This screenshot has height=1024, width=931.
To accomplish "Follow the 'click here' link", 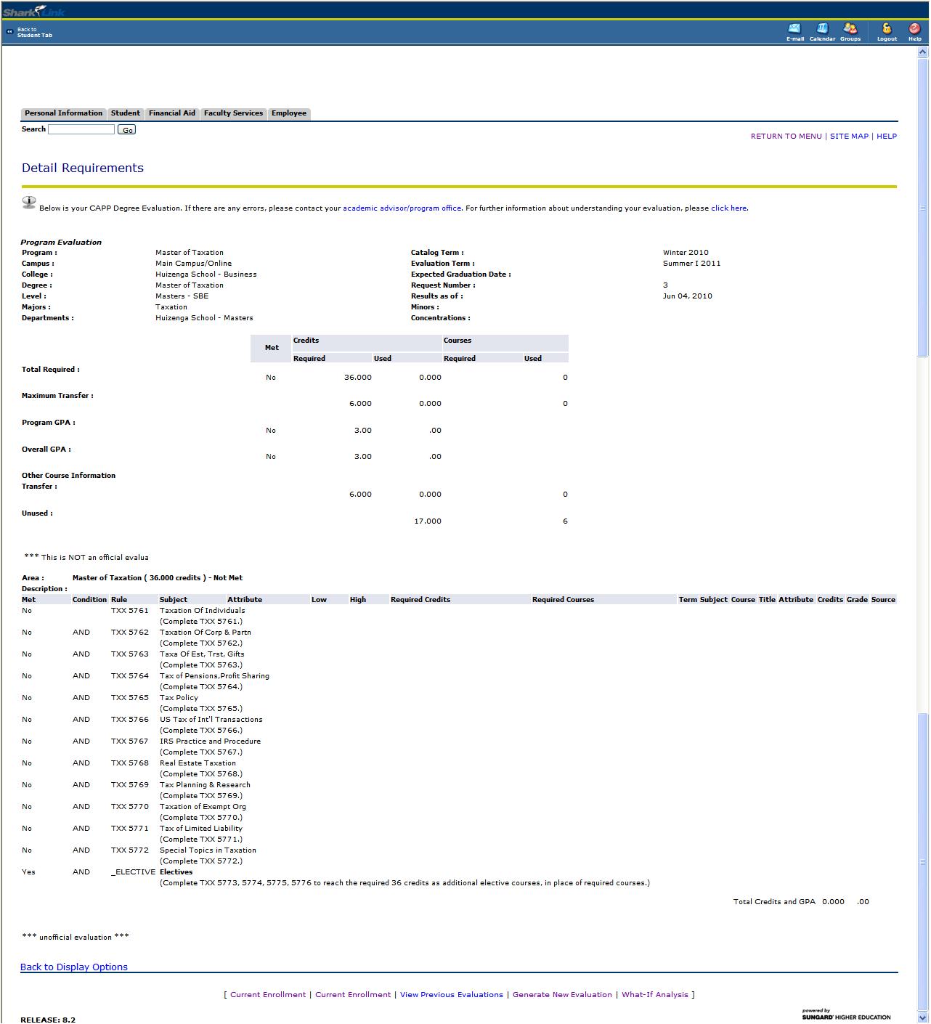I will (x=729, y=208).
